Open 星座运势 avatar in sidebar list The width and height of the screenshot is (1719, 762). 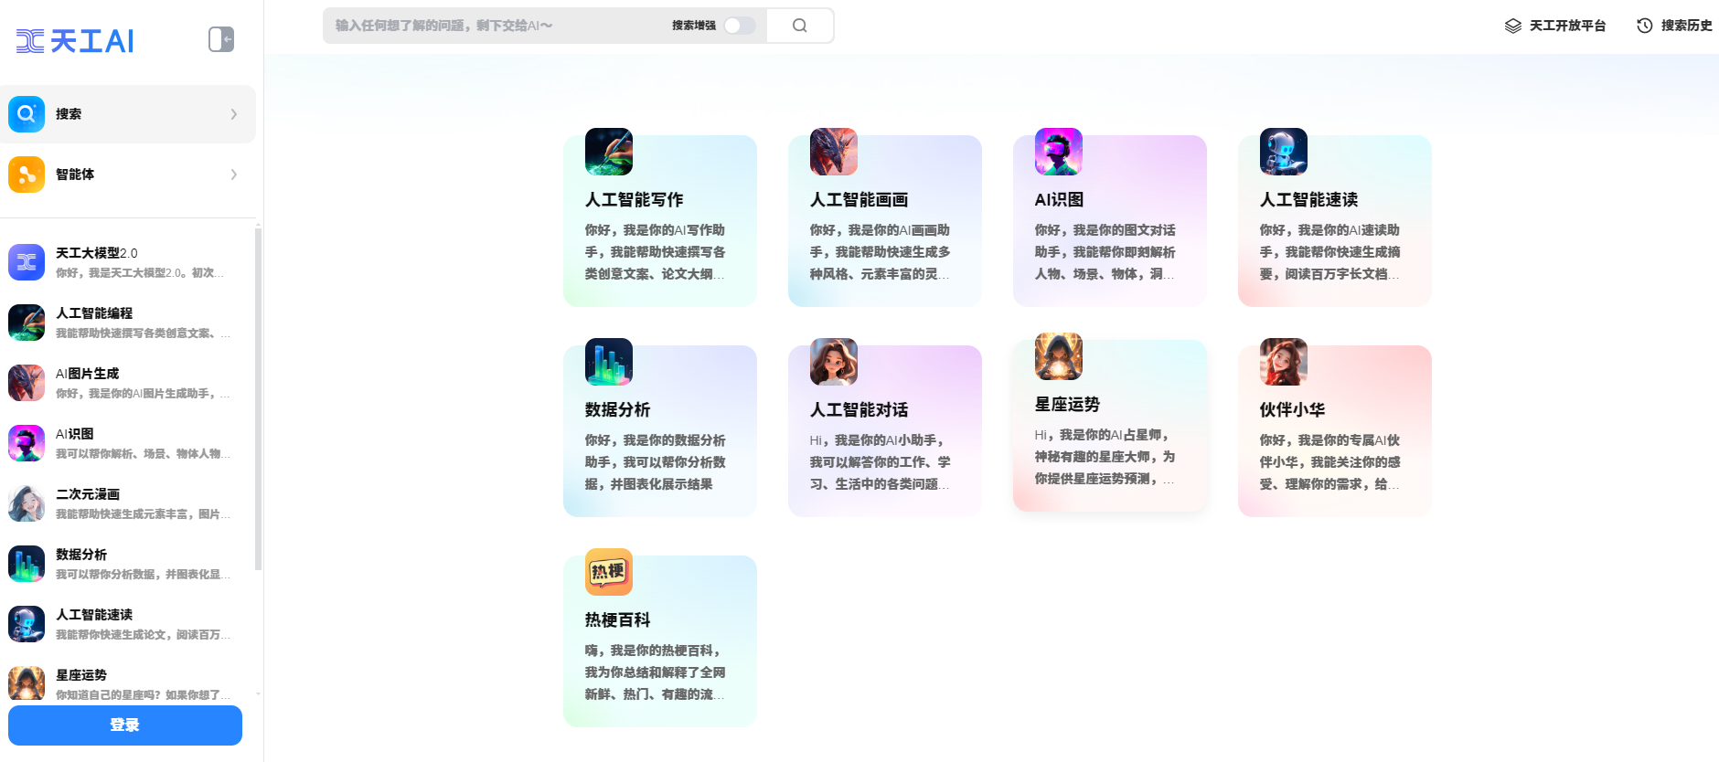click(27, 683)
